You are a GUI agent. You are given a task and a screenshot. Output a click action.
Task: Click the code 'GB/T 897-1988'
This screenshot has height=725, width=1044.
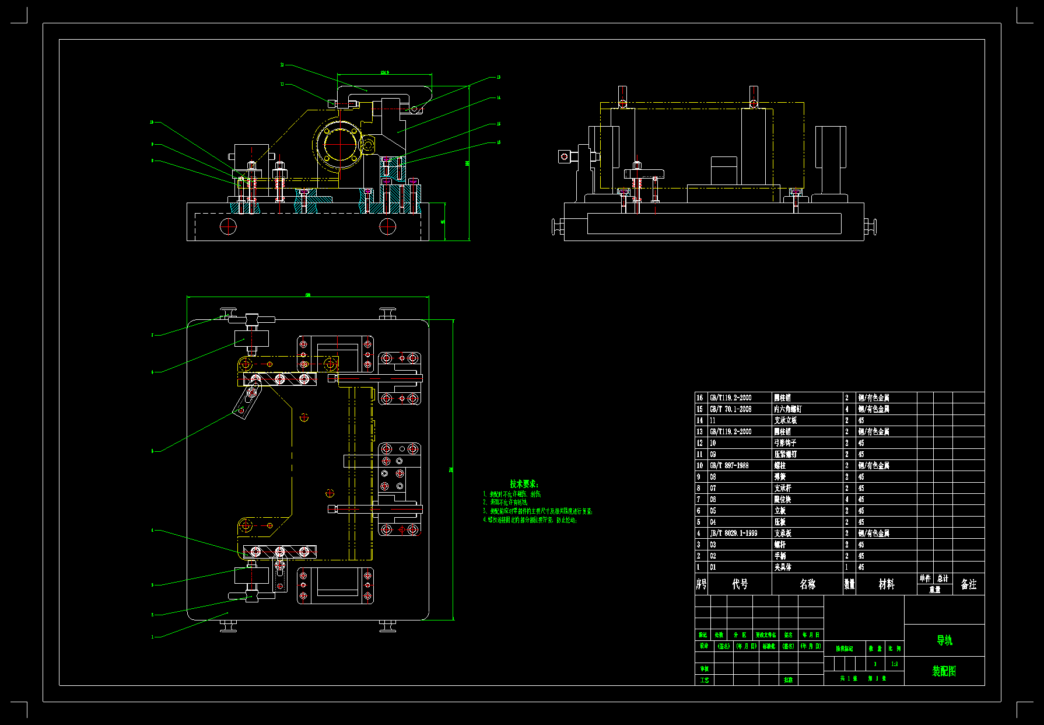pyautogui.click(x=729, y=466)
